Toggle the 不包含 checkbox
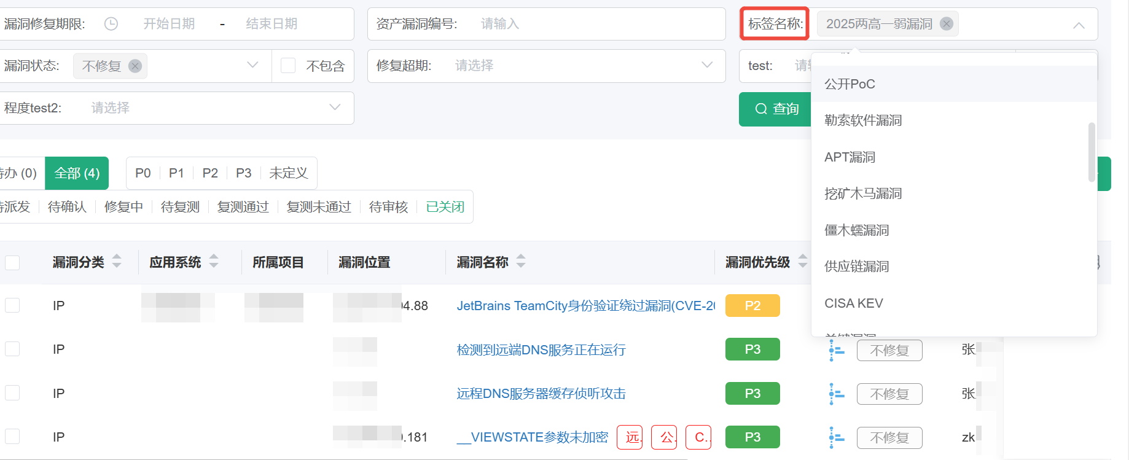The height and width of the screenshot is (460, 1129). coord(288,66)
